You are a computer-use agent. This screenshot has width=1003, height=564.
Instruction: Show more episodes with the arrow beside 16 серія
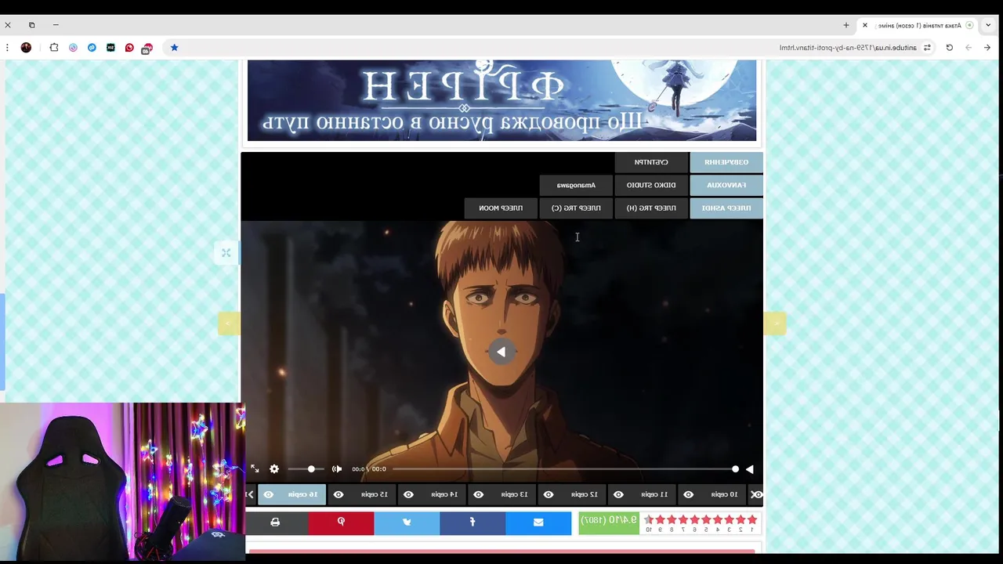[x=250, y=494]
